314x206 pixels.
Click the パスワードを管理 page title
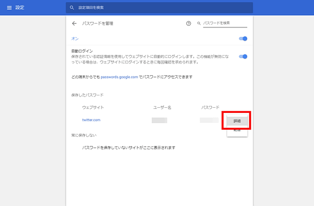pos(98,24)
